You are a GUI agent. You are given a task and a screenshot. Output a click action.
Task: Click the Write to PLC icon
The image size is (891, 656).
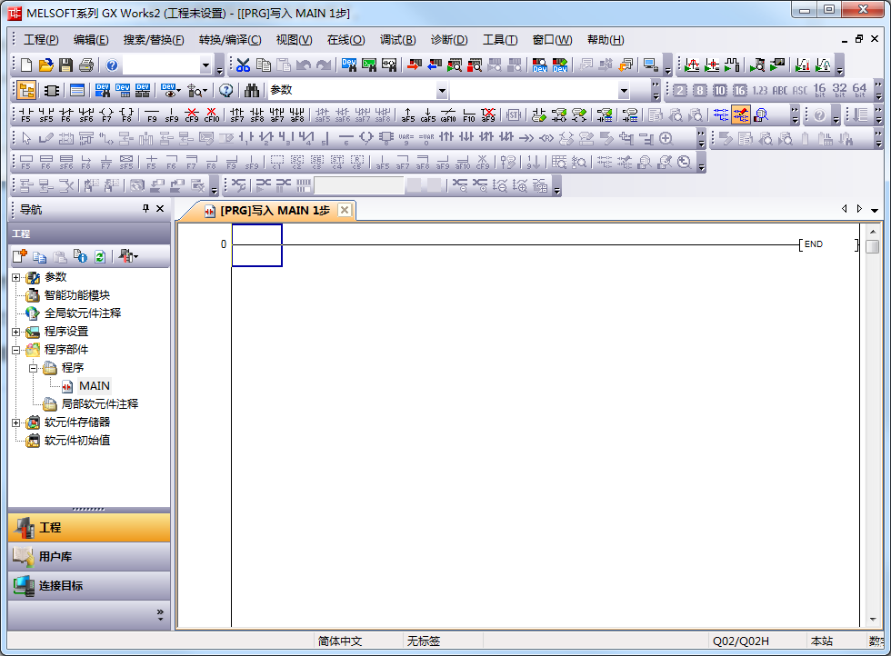click(415, 65)
